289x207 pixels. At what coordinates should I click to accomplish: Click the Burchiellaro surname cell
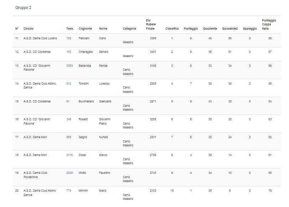[86, 102]
